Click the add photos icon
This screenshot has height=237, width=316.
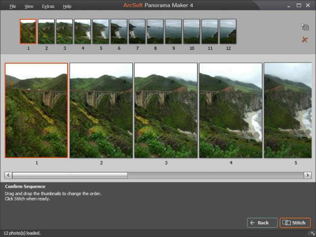pyautogui.click(x=305, y=27)
